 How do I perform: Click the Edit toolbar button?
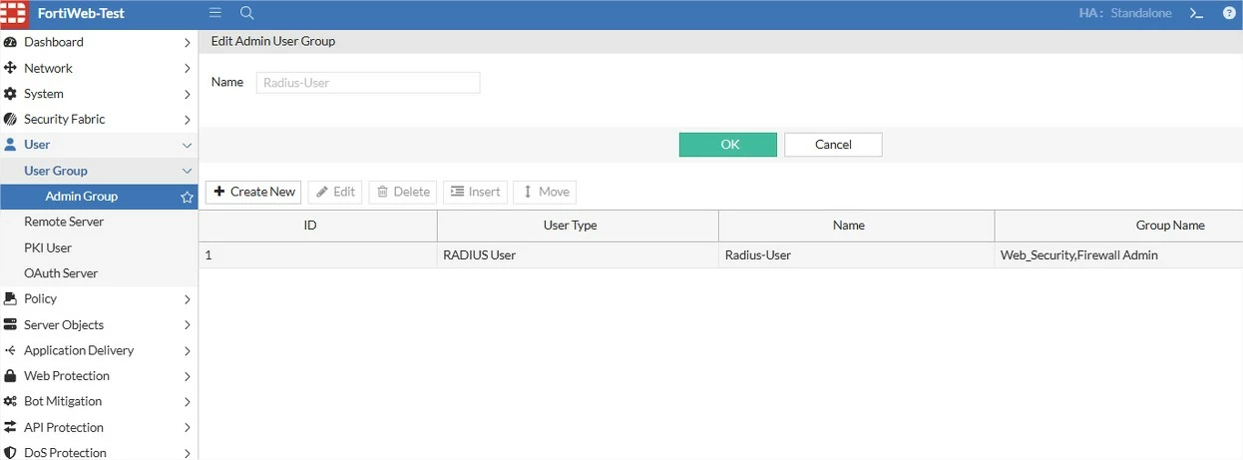click(335, 192)
